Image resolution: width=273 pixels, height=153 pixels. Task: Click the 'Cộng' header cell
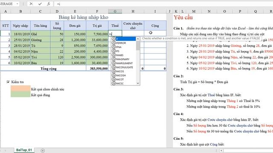coord(155,25)
